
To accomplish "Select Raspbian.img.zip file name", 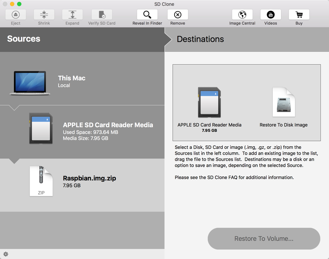I will click(x=89, y=178).
